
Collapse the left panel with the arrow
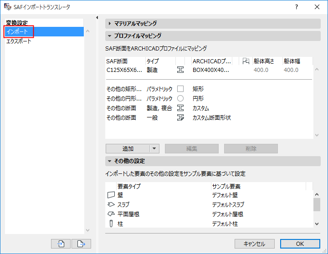[x=97, y=18]
